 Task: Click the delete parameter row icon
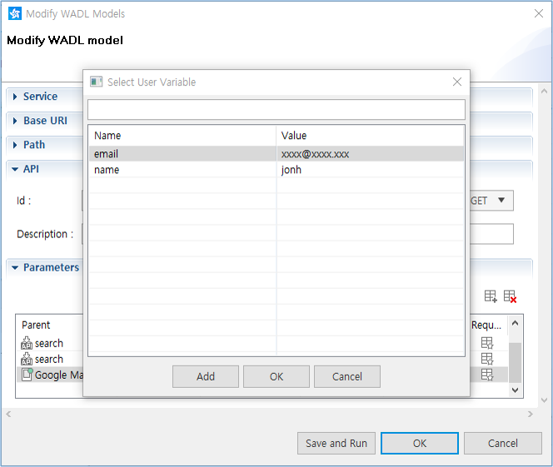[511, 296]
